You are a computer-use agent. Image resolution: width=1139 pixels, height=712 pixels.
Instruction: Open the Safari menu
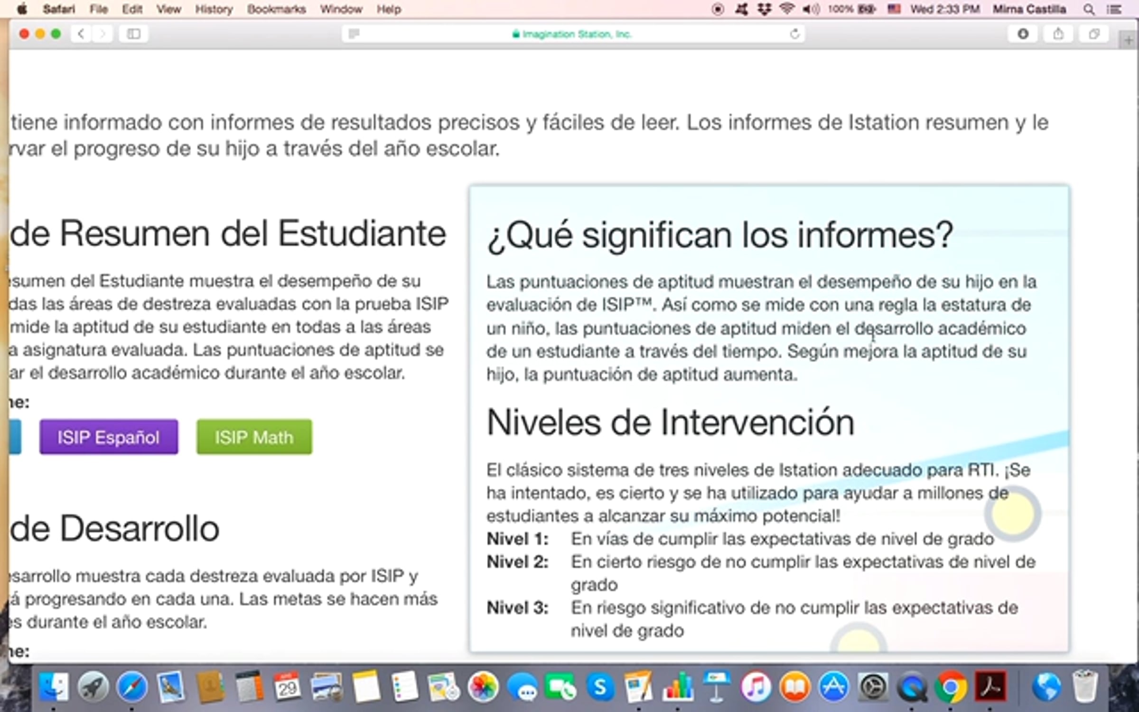click(59, 9)
